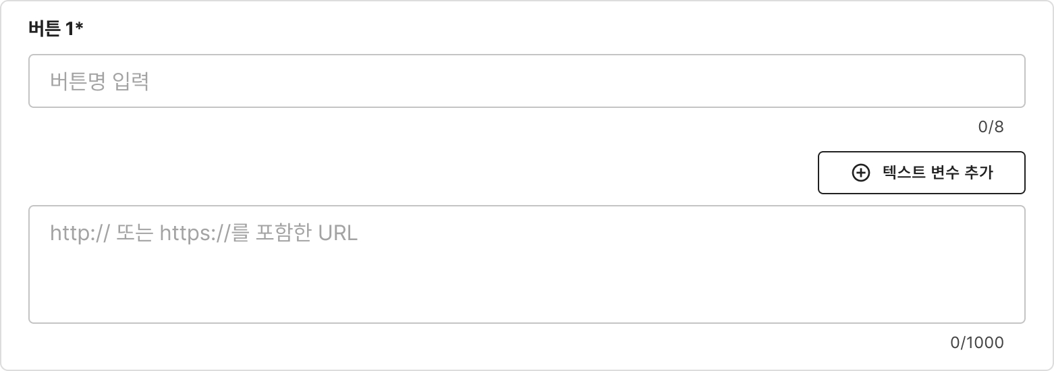
Task: Click the 0/1000 character counter
Action: (x=976, y=343)
